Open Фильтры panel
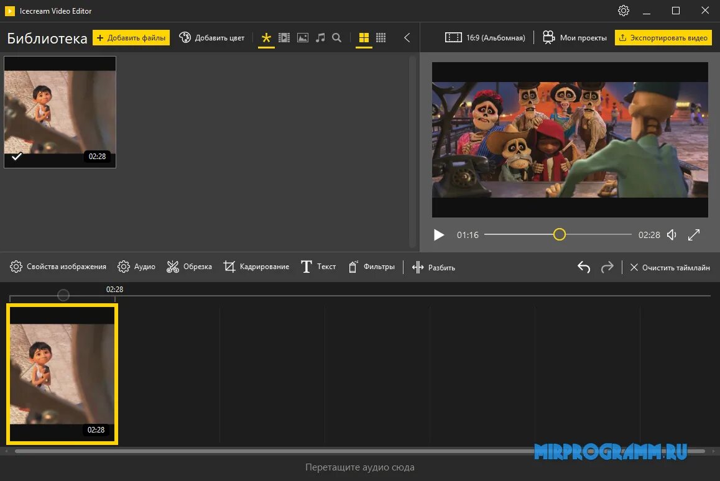 click(371, 267)
